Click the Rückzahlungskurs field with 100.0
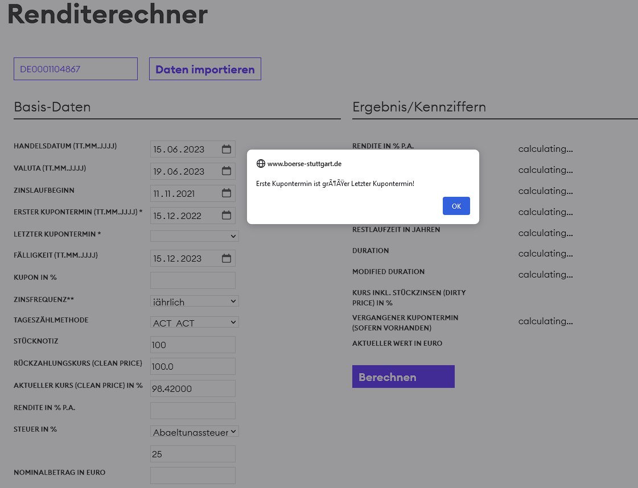The height and width of the screenshot is (488, 638). pos(192,366)
